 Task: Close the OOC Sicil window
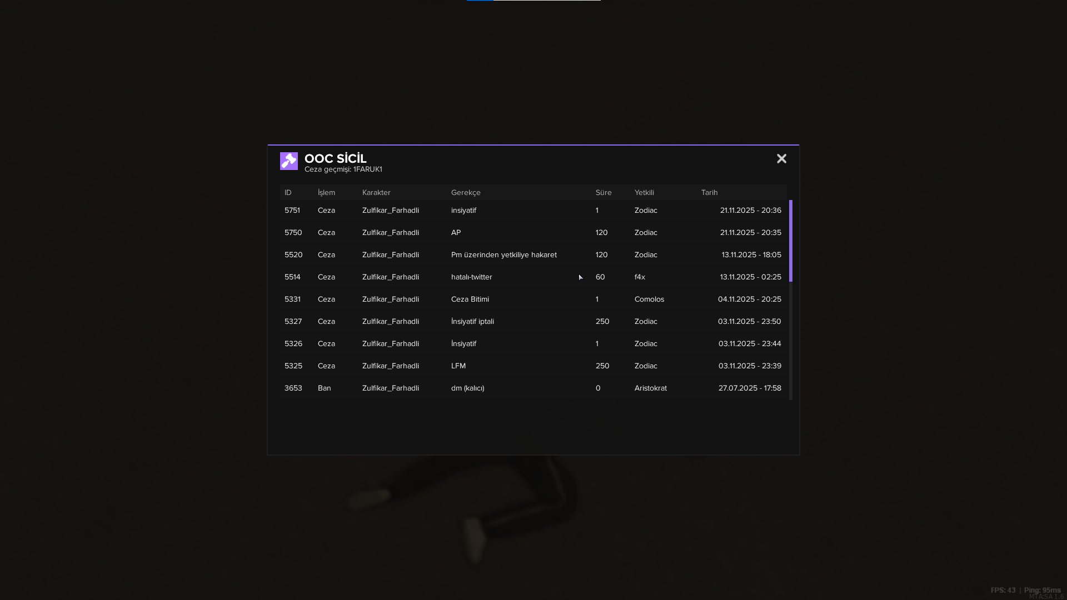pyautogui.click(x=781, y=159)
